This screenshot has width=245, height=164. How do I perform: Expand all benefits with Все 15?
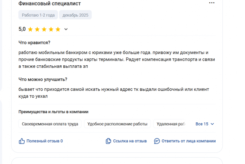tap(205, 124)
